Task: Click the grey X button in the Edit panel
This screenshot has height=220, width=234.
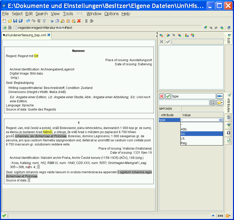Action: pyautogui.click(x=162, y=42)
